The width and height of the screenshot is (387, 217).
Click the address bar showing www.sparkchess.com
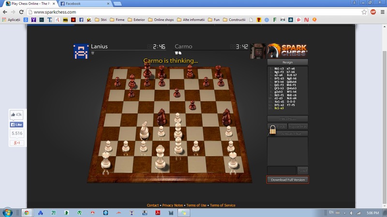click(x=193, y=12)
